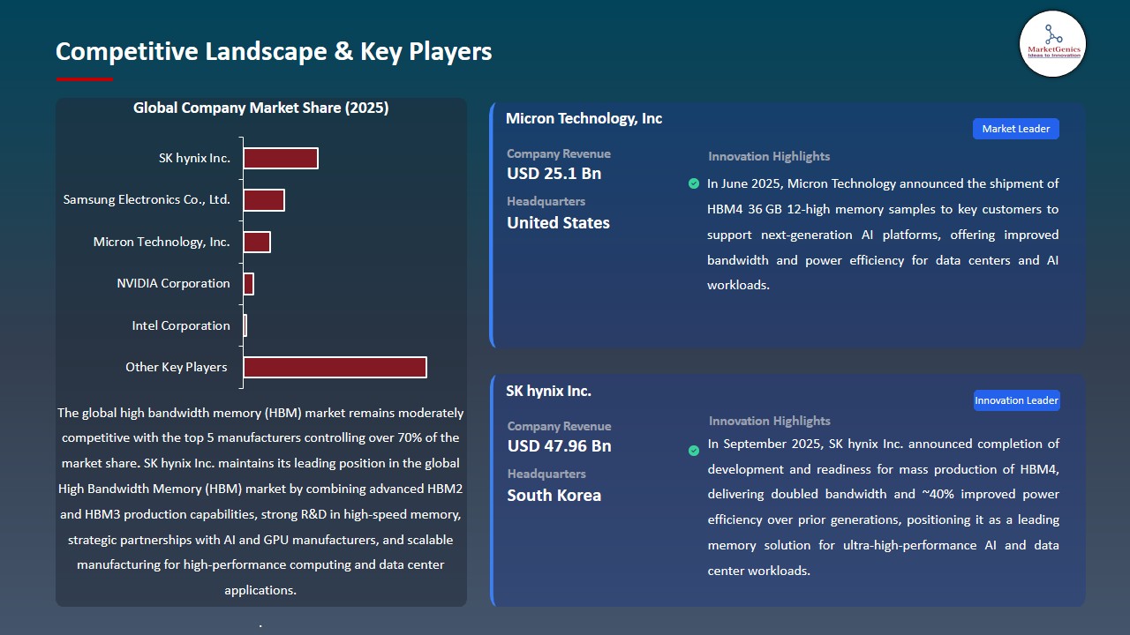Image resolution: width=1130 pixels, height=635 pixels.
Task: Click the MarketGenics circular logo
Action: click(1052, 44)
